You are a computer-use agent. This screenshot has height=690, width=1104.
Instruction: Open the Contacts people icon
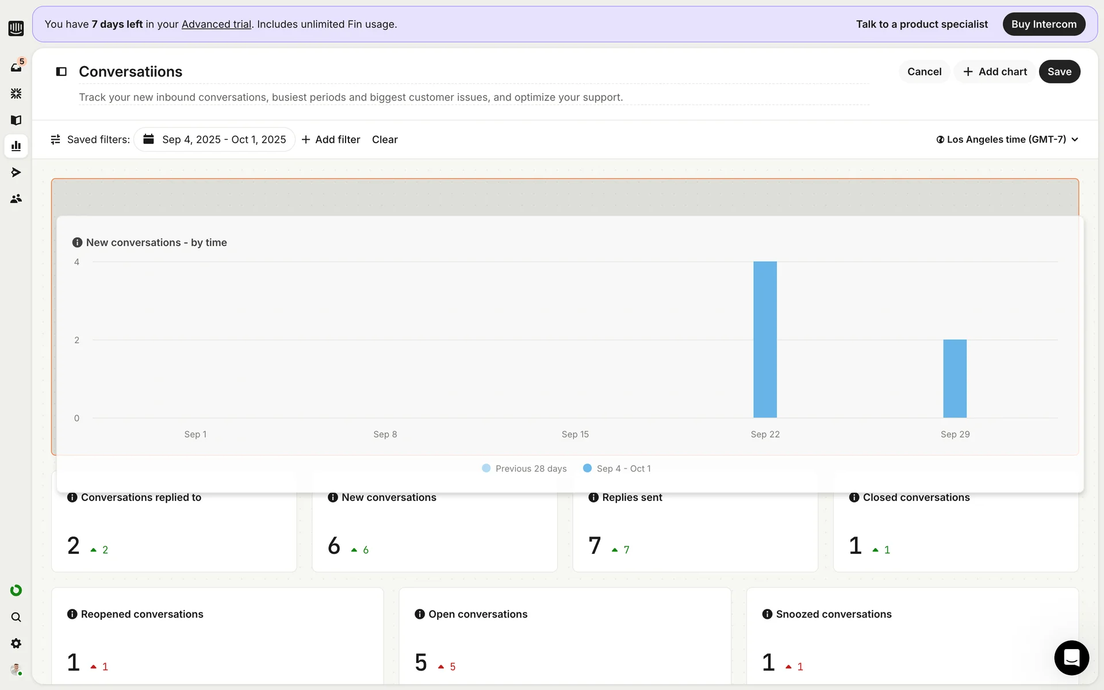pos(16,198)
